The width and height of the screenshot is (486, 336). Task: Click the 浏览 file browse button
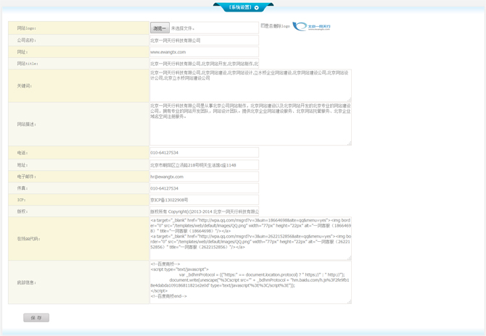160,28
